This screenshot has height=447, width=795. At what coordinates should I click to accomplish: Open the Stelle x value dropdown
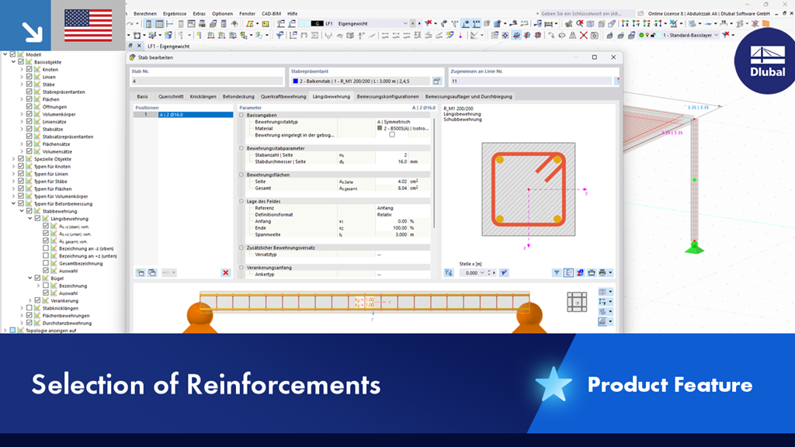pos(482,272)
